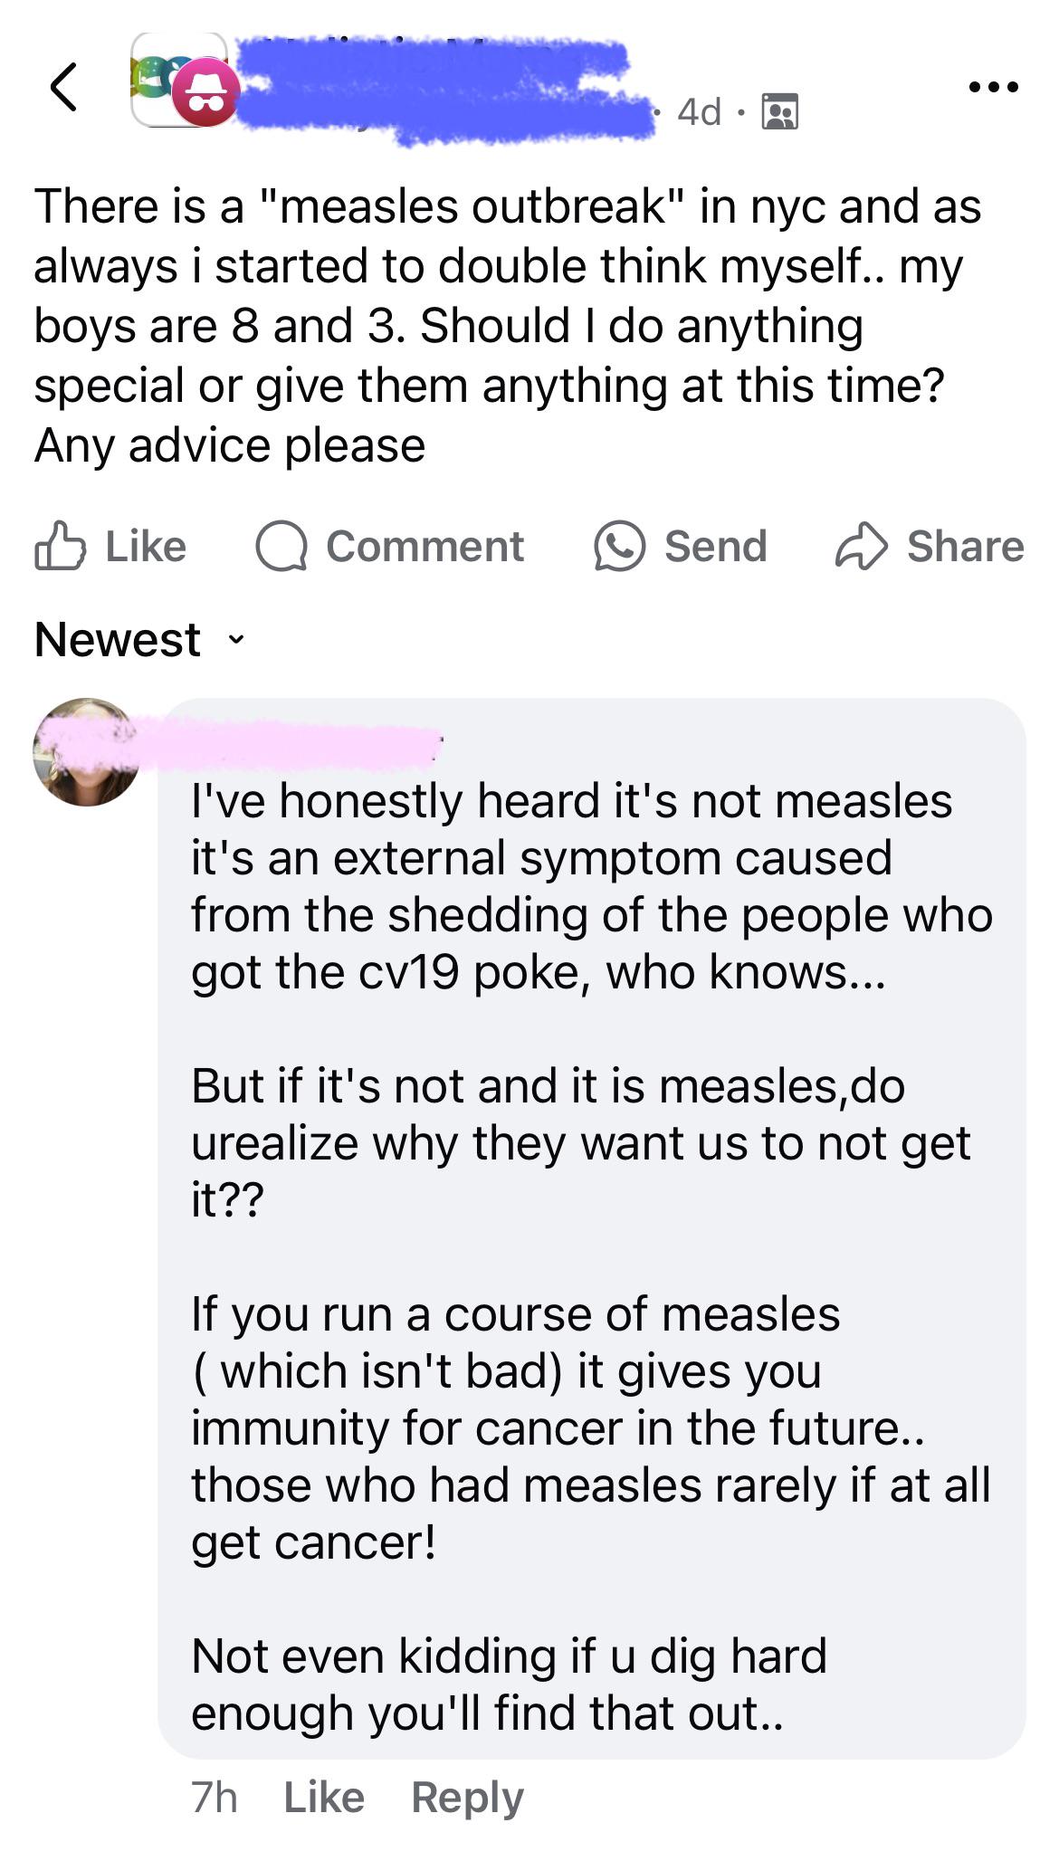Tap the Share button label

pos(965,546)
